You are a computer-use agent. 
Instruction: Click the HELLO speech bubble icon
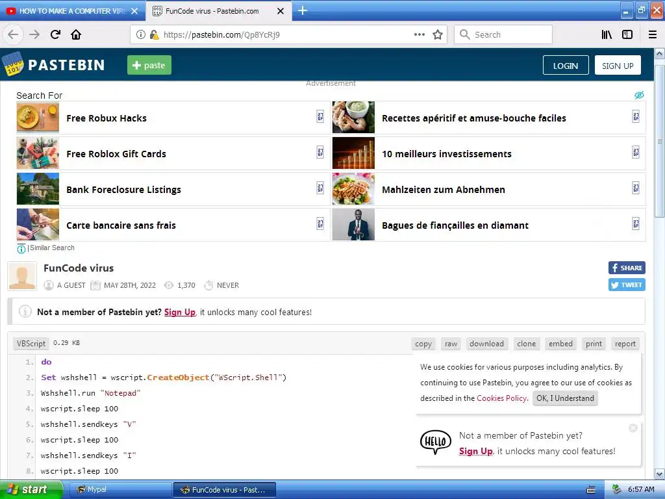(x=436, y=442)
